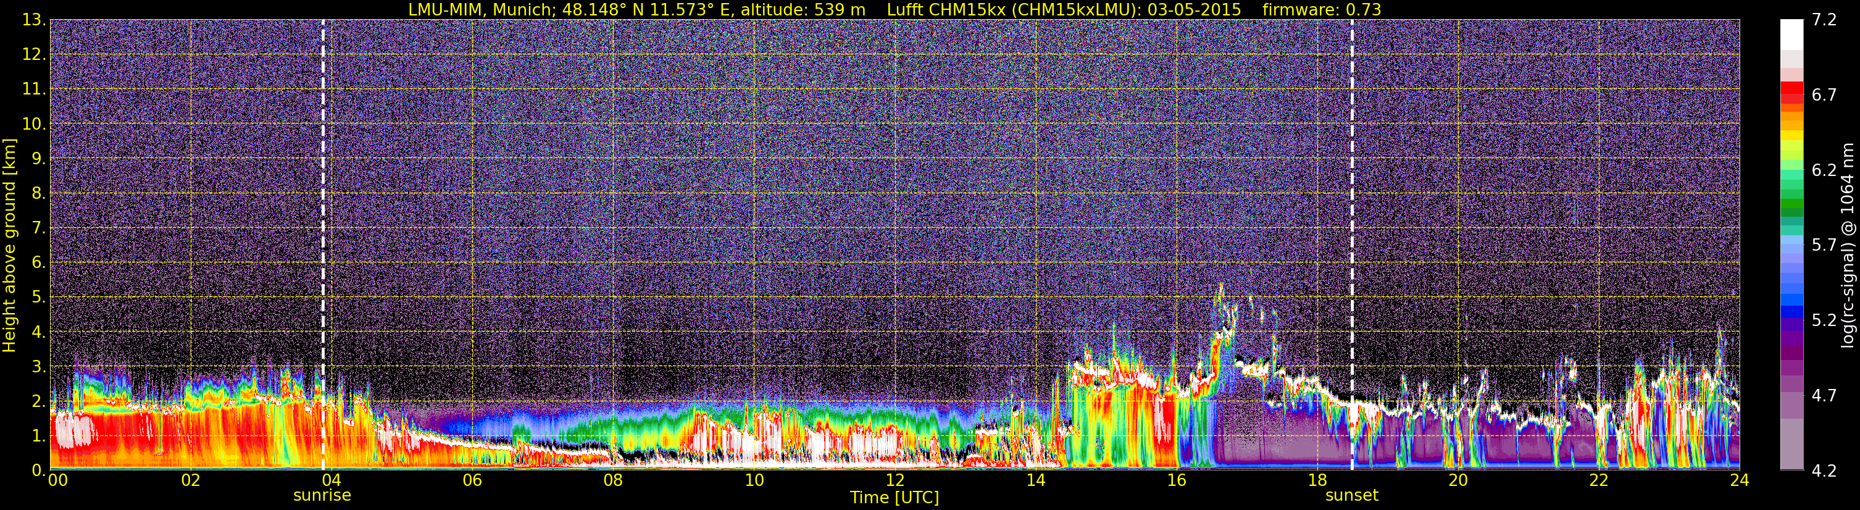Click the '2.' height tick label
Screen dimensions: 1860x510
click(x=39, y=401)
